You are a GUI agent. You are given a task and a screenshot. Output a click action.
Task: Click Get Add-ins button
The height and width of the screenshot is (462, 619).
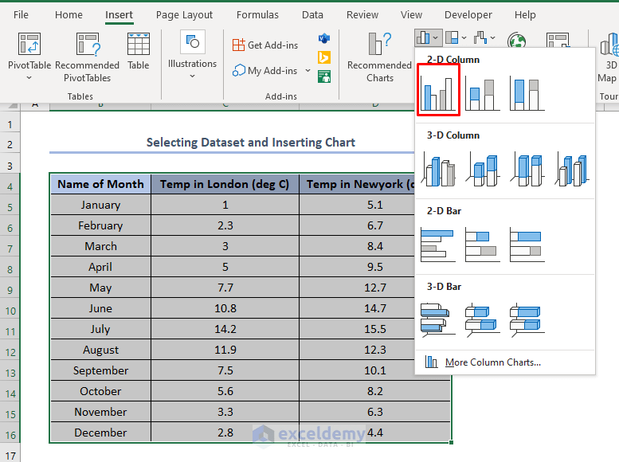coord(265,45)
